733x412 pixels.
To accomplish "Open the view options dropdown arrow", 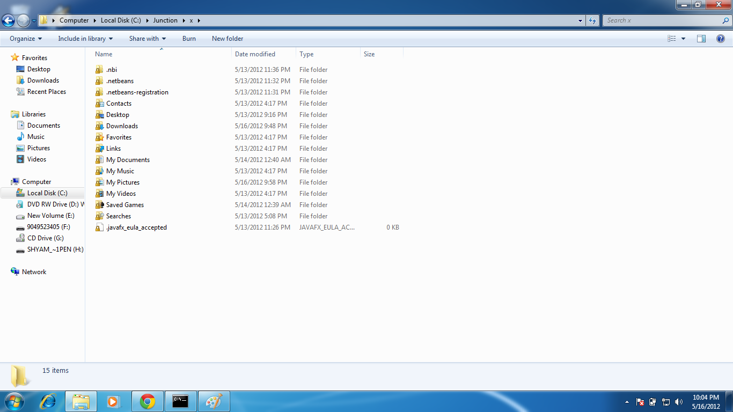I will point(683,39).
